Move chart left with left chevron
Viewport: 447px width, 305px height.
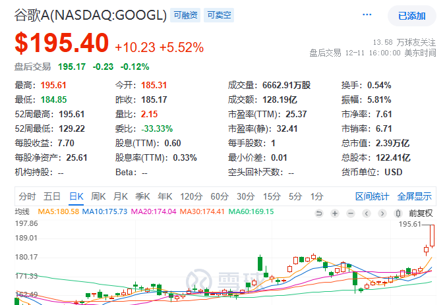pos(367,213)
